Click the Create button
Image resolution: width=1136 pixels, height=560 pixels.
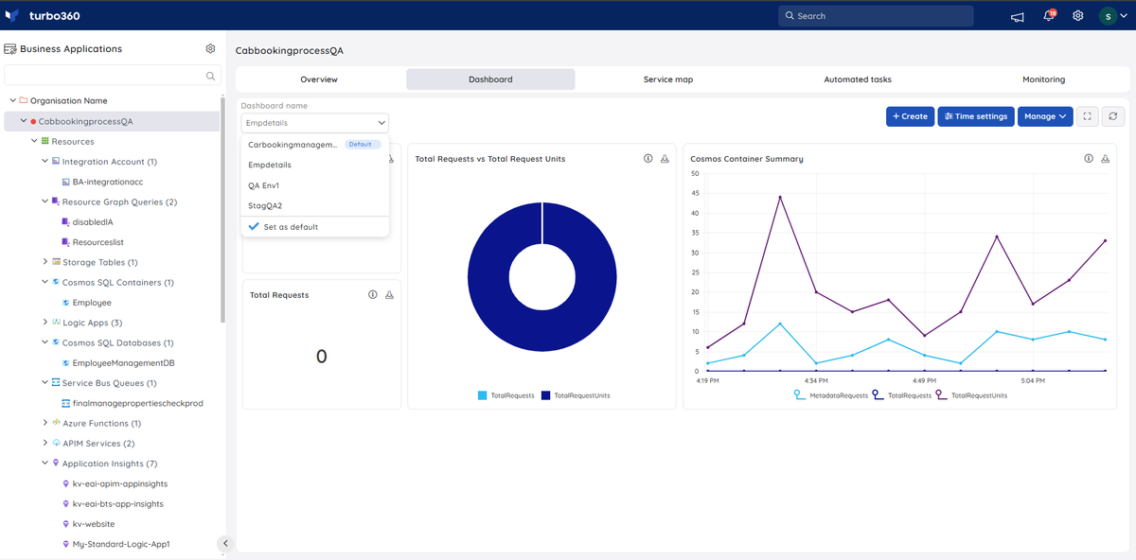pyautogui.click(x=910, y=116)
